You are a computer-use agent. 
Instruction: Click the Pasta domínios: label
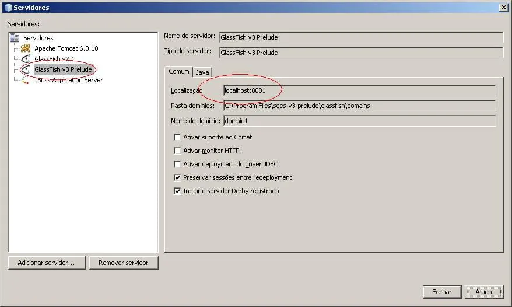[x=192, y=106]
